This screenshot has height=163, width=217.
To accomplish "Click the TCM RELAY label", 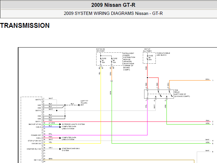I will coord(182,93).
